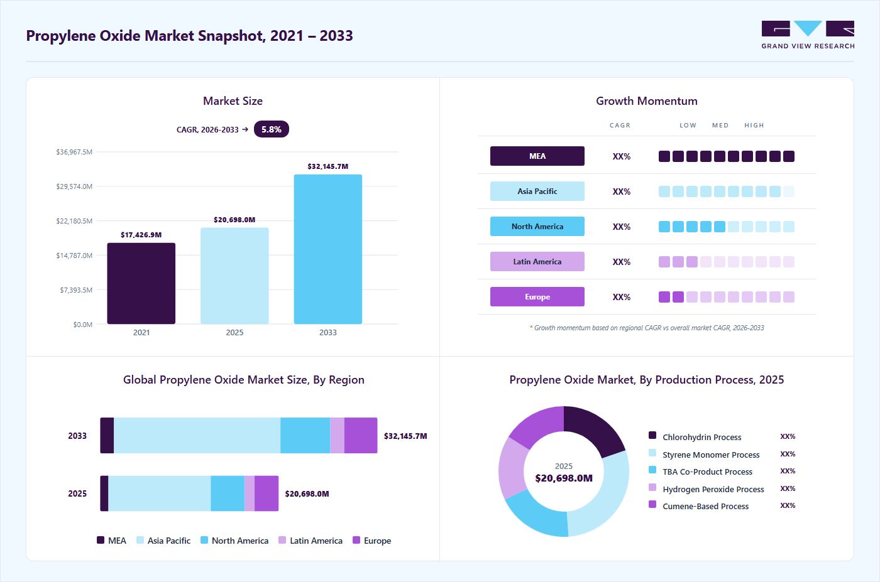Click the MEA region label button

click(x=537, y=156)
